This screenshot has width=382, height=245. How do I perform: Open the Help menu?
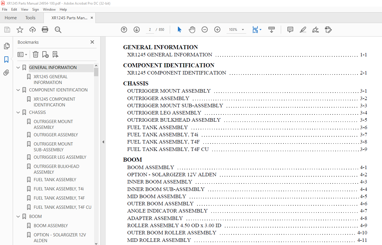(x=63, y=9)
